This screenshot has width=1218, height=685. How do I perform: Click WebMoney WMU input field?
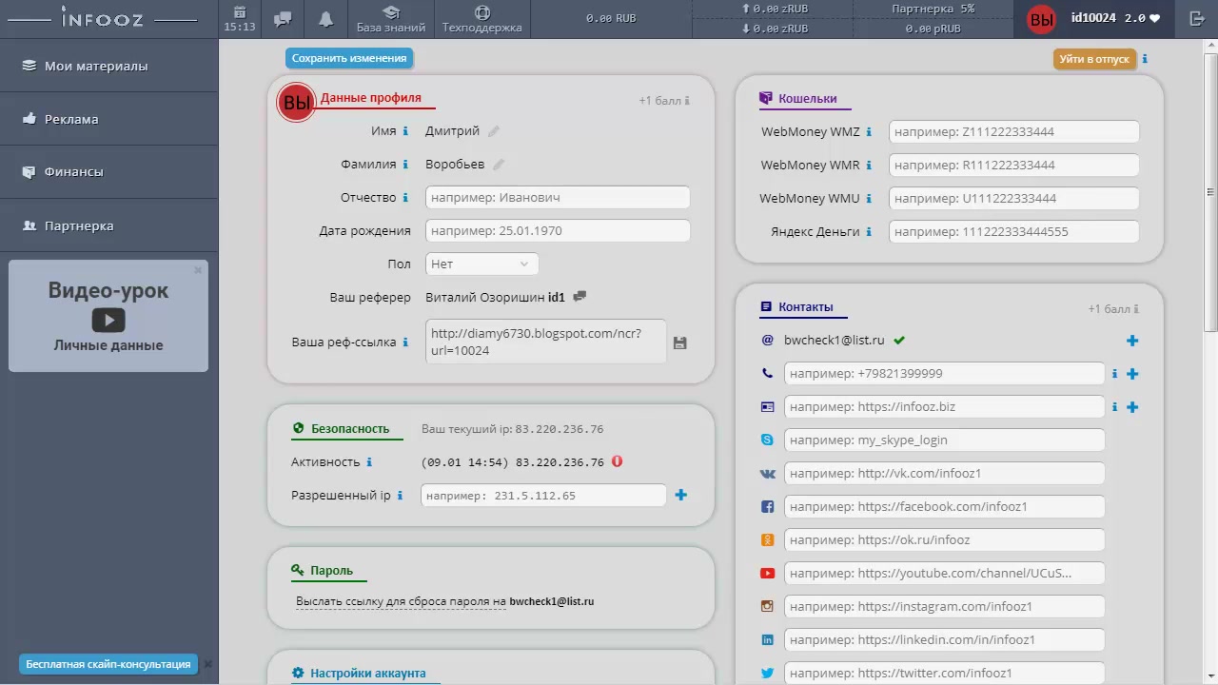pyautogui.click(x=1014, y=199)
